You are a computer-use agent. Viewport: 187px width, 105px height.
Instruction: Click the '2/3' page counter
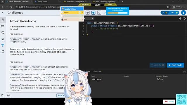[x=8, y=95]
